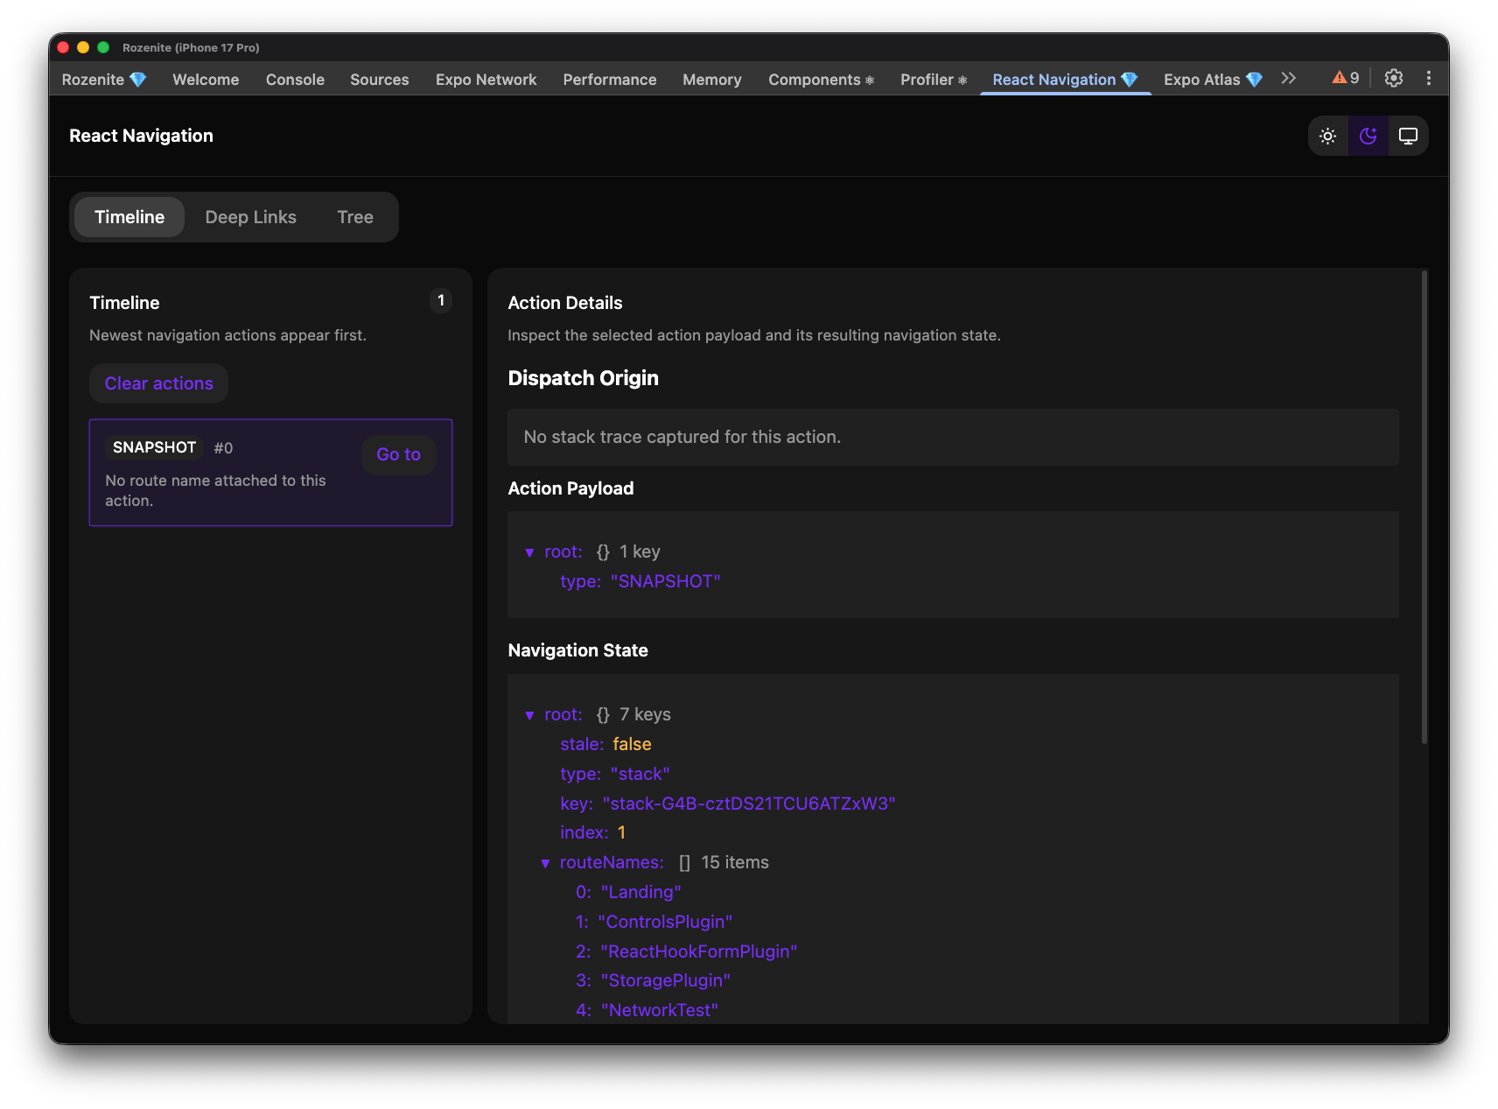
Task: Collapse Action Payload root node
Action: 529,552
